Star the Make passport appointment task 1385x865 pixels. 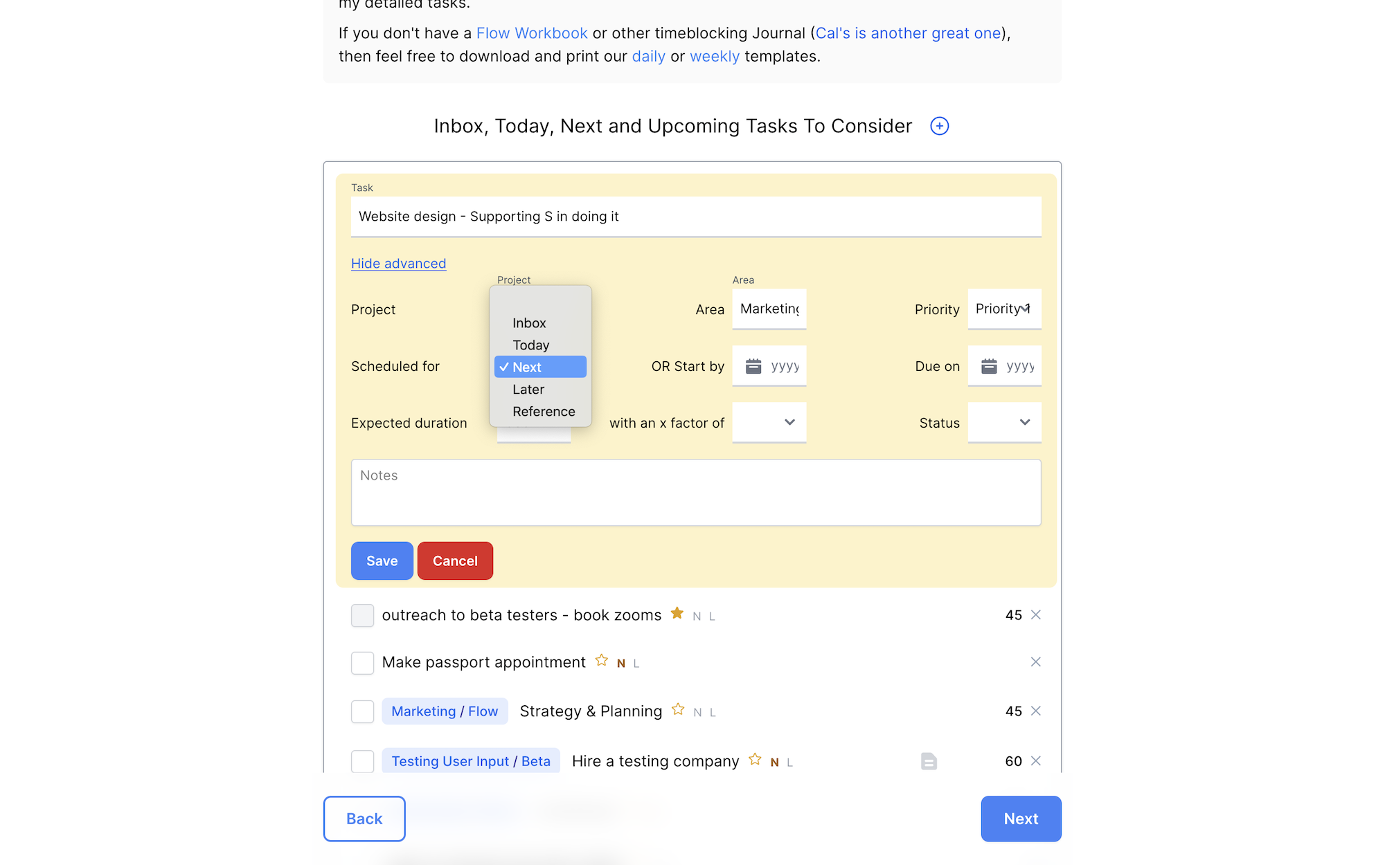(602, 661)
